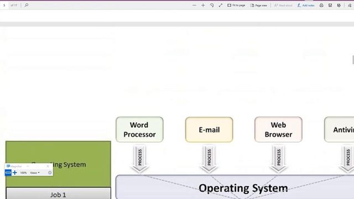The image size is (354, 199).
Task: Click the Web Browser box in diagram
Action: tap(278, 129)
